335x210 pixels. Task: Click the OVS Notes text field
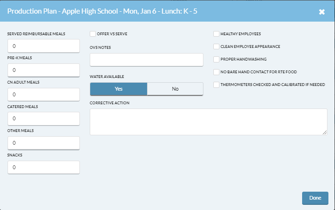pos(146,60)
